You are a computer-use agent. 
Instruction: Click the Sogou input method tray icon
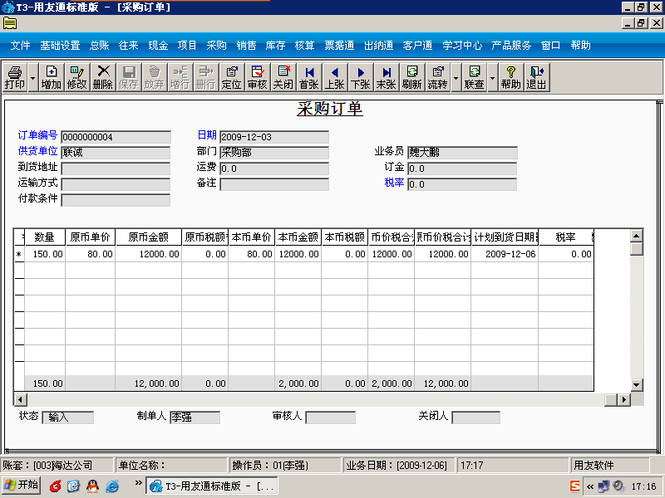[x=574, y=486]
